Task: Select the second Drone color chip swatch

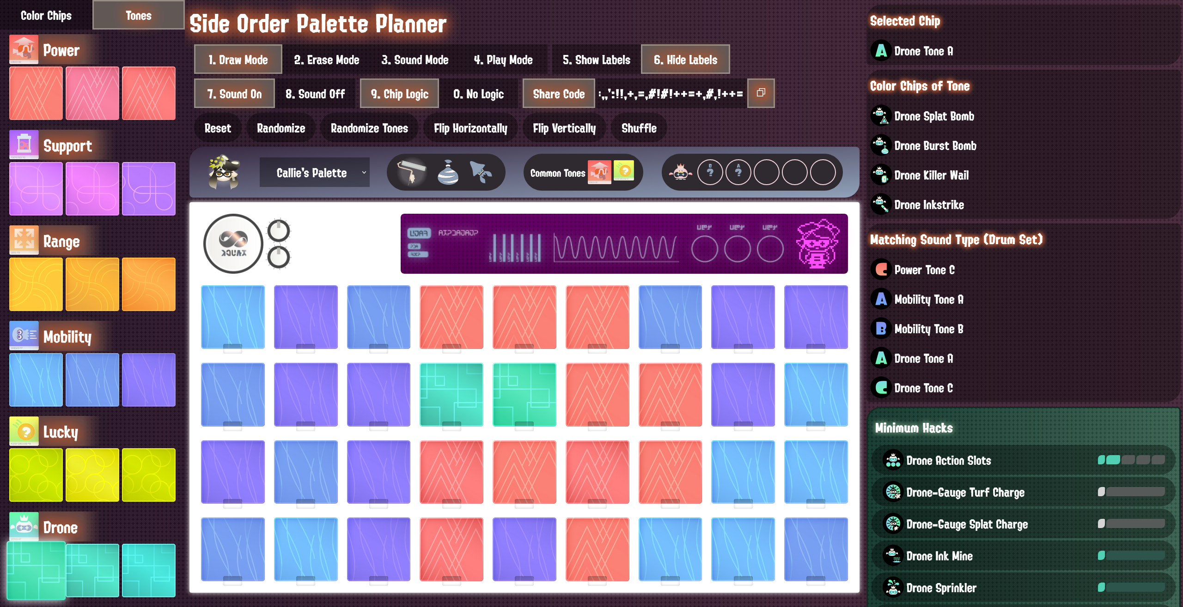Action: click(92, 571)
